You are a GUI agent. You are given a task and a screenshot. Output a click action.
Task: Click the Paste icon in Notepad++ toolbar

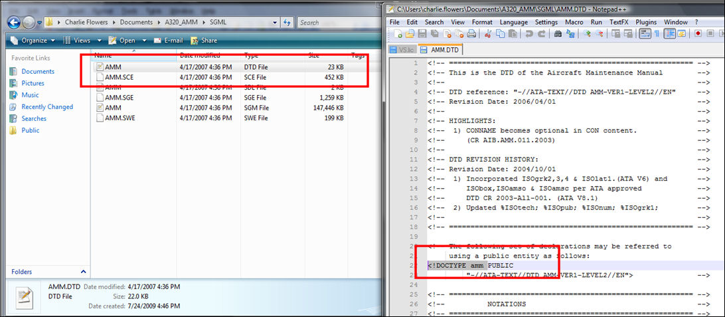(x=513, y=34)
